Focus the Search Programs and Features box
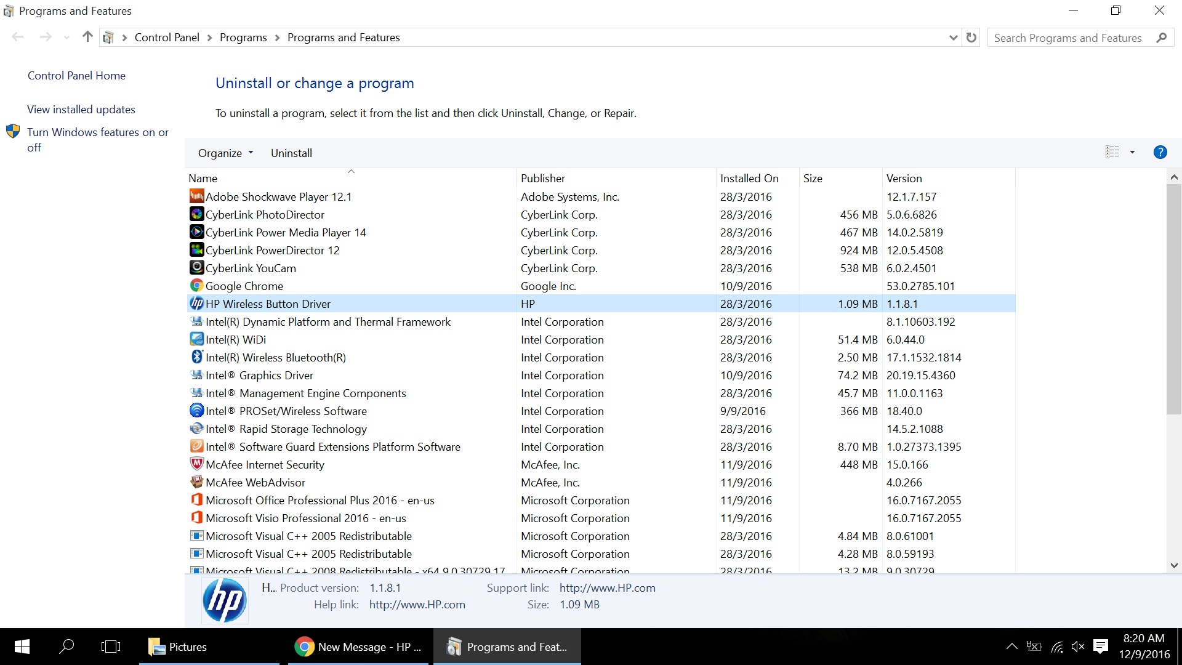1182x665 pixels. coord(1068,38)
